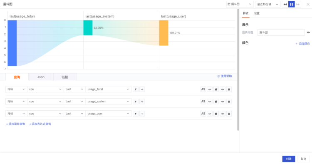This screenshot has width=312, height=164.
Task: Click the 添加颜色 link
Action: pyautogui.click(x=303, y=44)
